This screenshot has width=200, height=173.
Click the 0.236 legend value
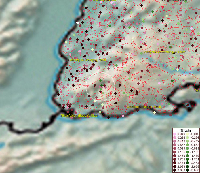(x=181, y=138)
